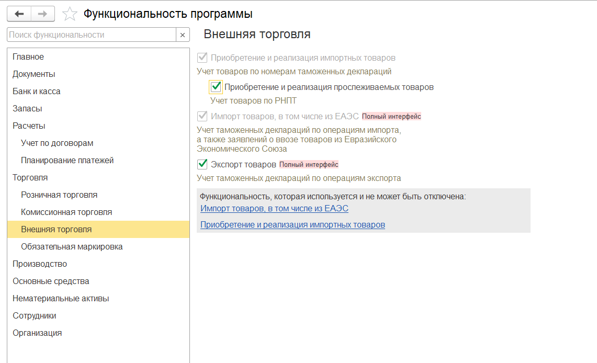Select Запасы in the sidebar list
This screenshot has height=363, width=597.
(x=27, y=109)
